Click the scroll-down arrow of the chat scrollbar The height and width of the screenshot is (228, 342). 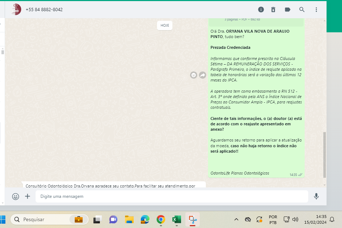click(324, 185)
